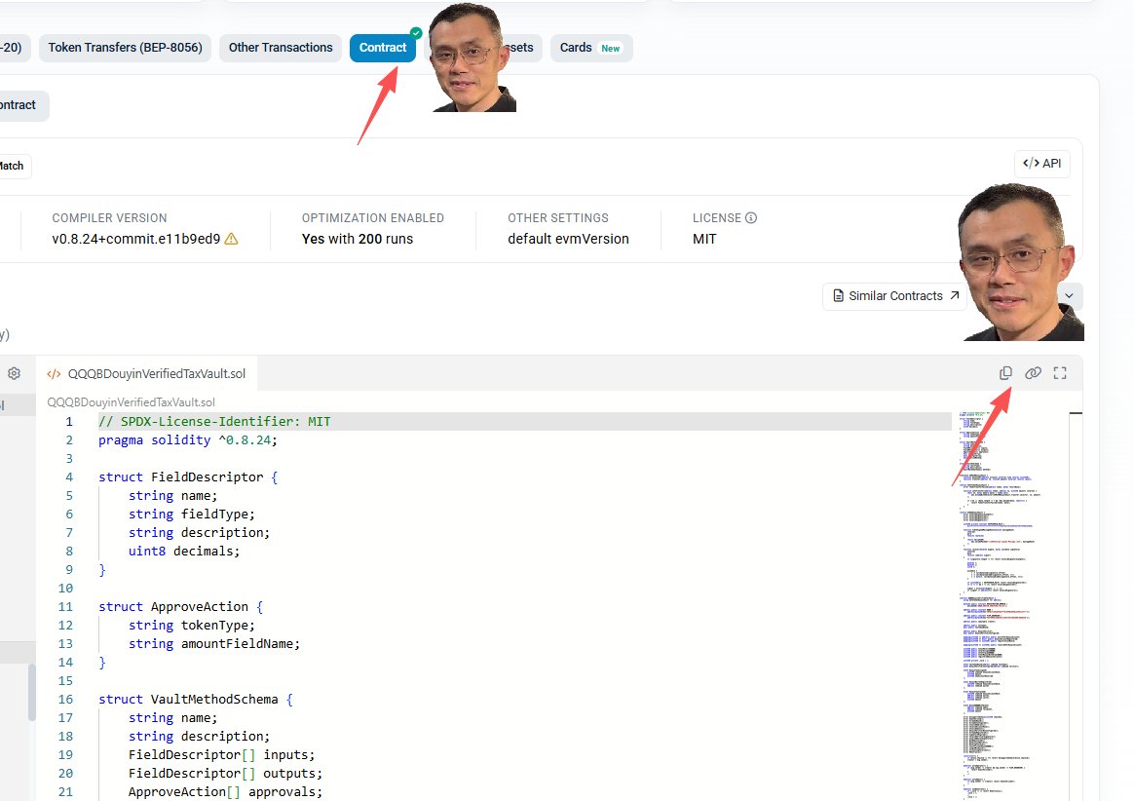Viewport: 1134px width, 801px height.
Task: Open the Cards New tab
Action: (590, 48)
